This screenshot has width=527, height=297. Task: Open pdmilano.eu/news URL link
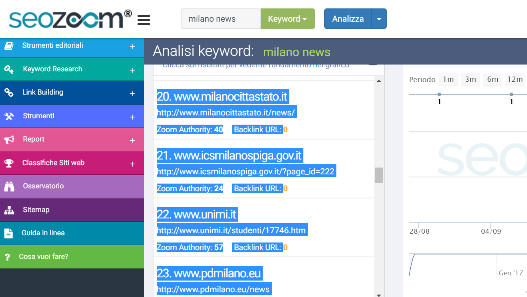214,289
